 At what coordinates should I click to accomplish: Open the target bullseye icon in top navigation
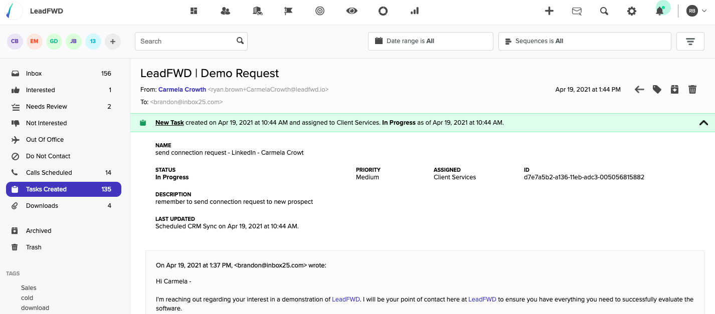pos(320,11)
